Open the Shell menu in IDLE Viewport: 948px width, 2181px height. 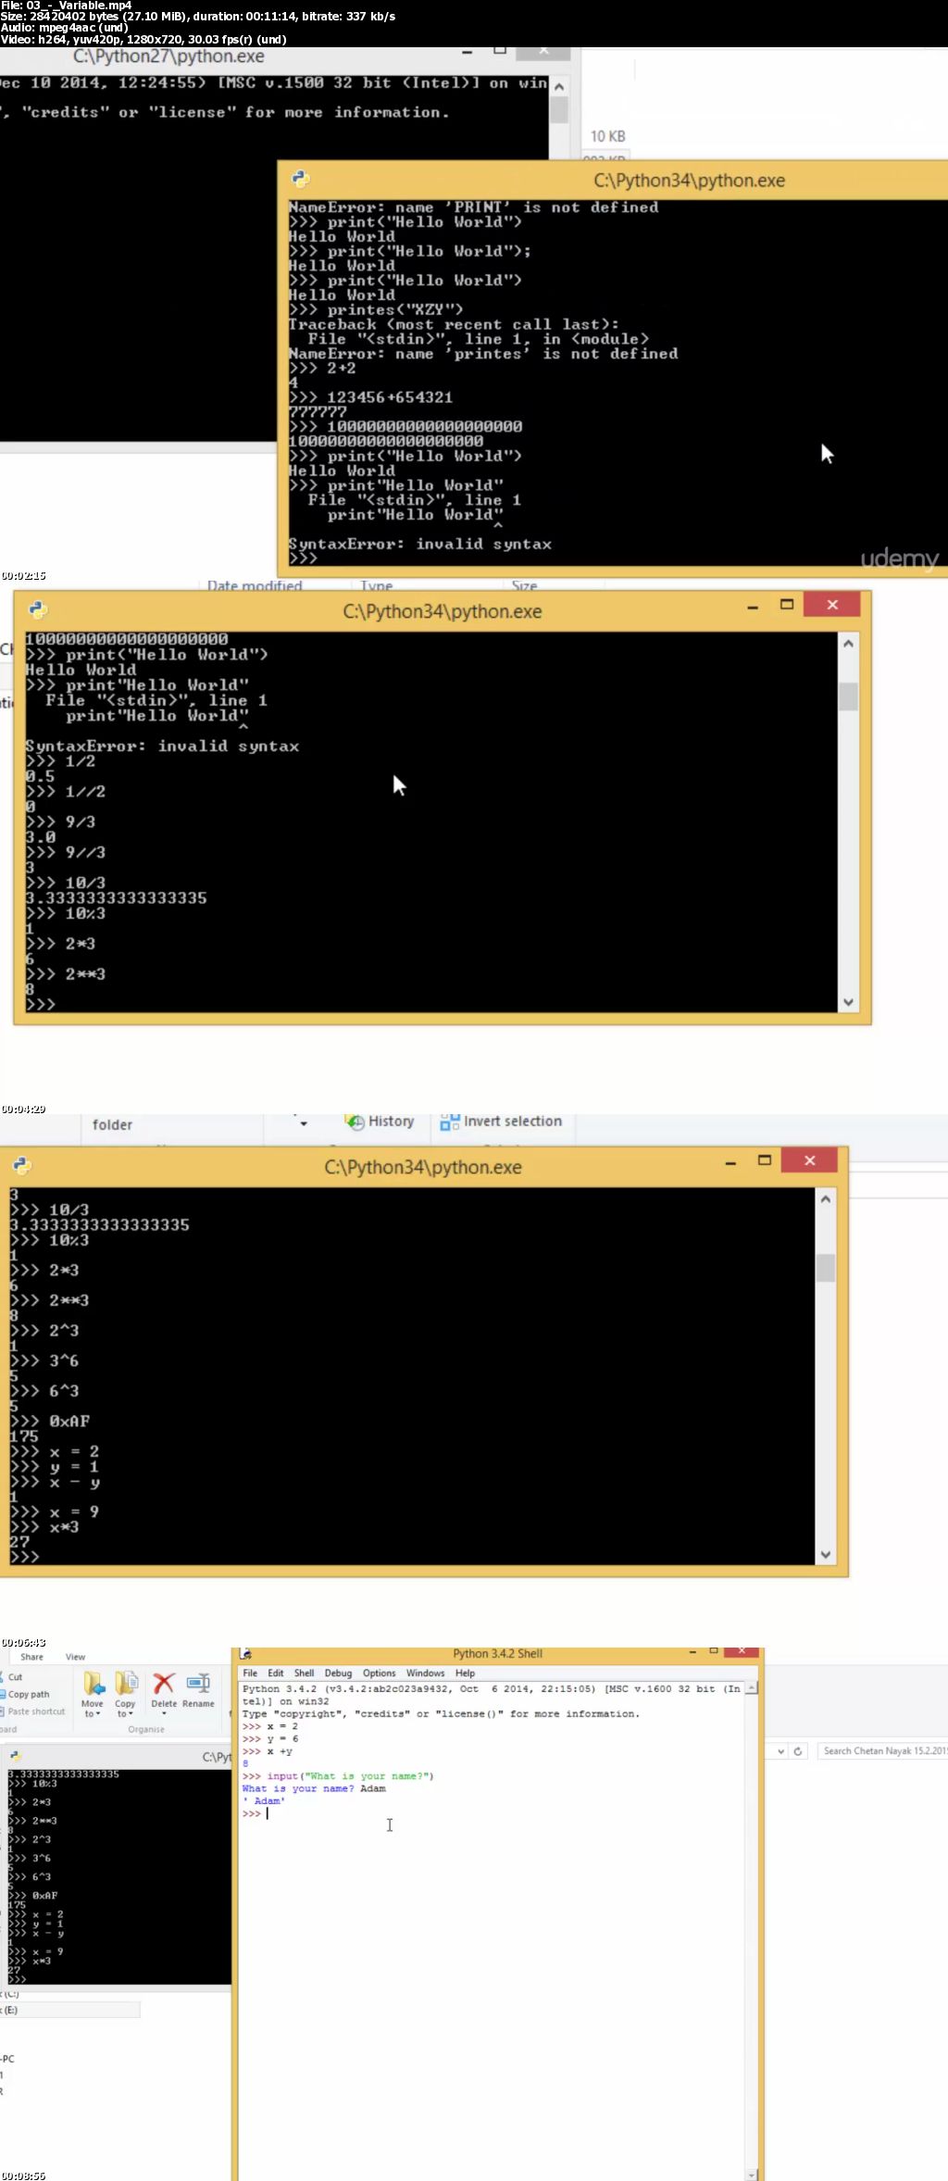(x=305, y=1673)
